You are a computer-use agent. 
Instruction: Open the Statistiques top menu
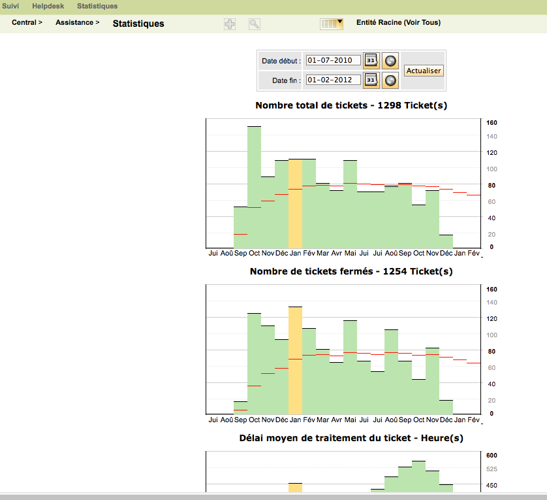pyautogui.click(x=97, y=6)
